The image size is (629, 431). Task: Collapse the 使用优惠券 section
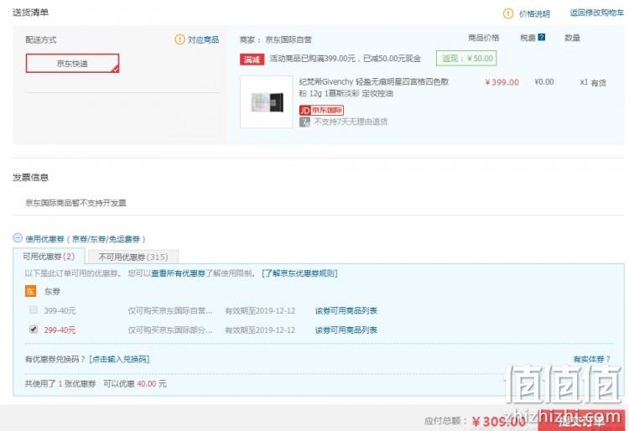coord(18,238)
